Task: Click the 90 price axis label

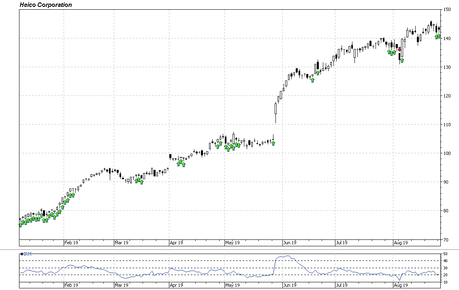Action: tap(446, 182)
